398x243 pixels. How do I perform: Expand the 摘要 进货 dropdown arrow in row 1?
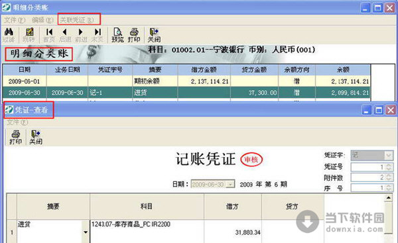[x=86, y=232]
